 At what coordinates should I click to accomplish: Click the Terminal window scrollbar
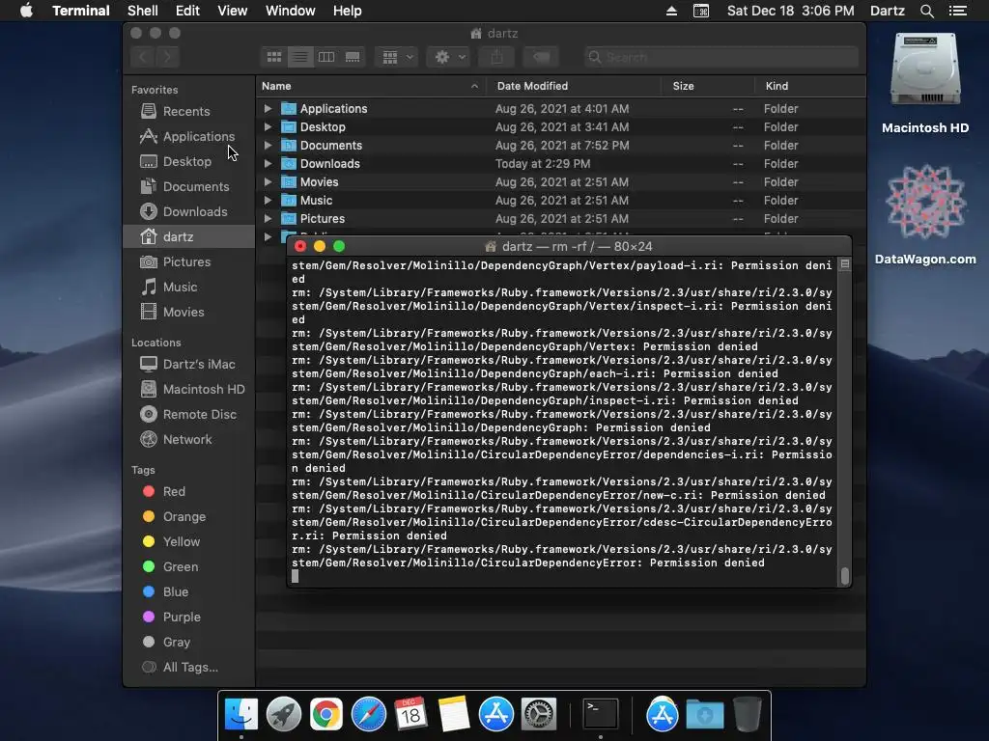844,576
